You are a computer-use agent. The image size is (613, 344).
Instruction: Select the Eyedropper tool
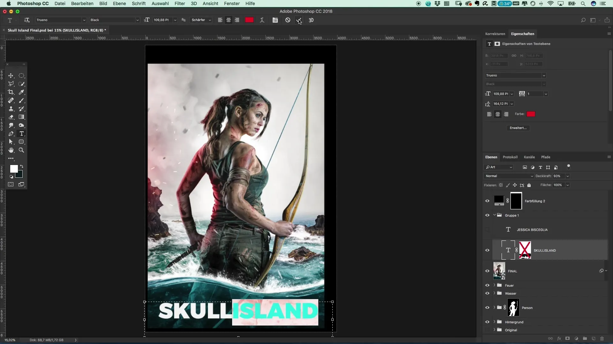pyautogui.click(x=21, y=92)
